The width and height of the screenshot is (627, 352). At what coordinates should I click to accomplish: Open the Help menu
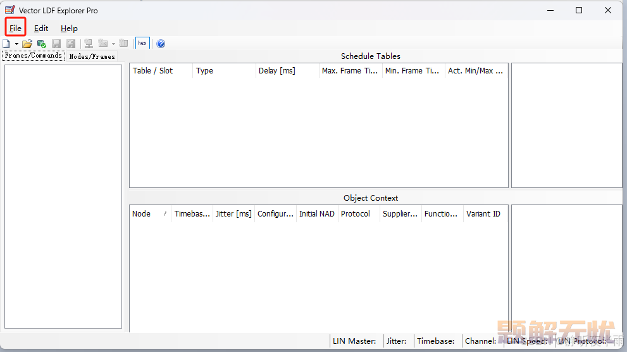pos(69,28)
